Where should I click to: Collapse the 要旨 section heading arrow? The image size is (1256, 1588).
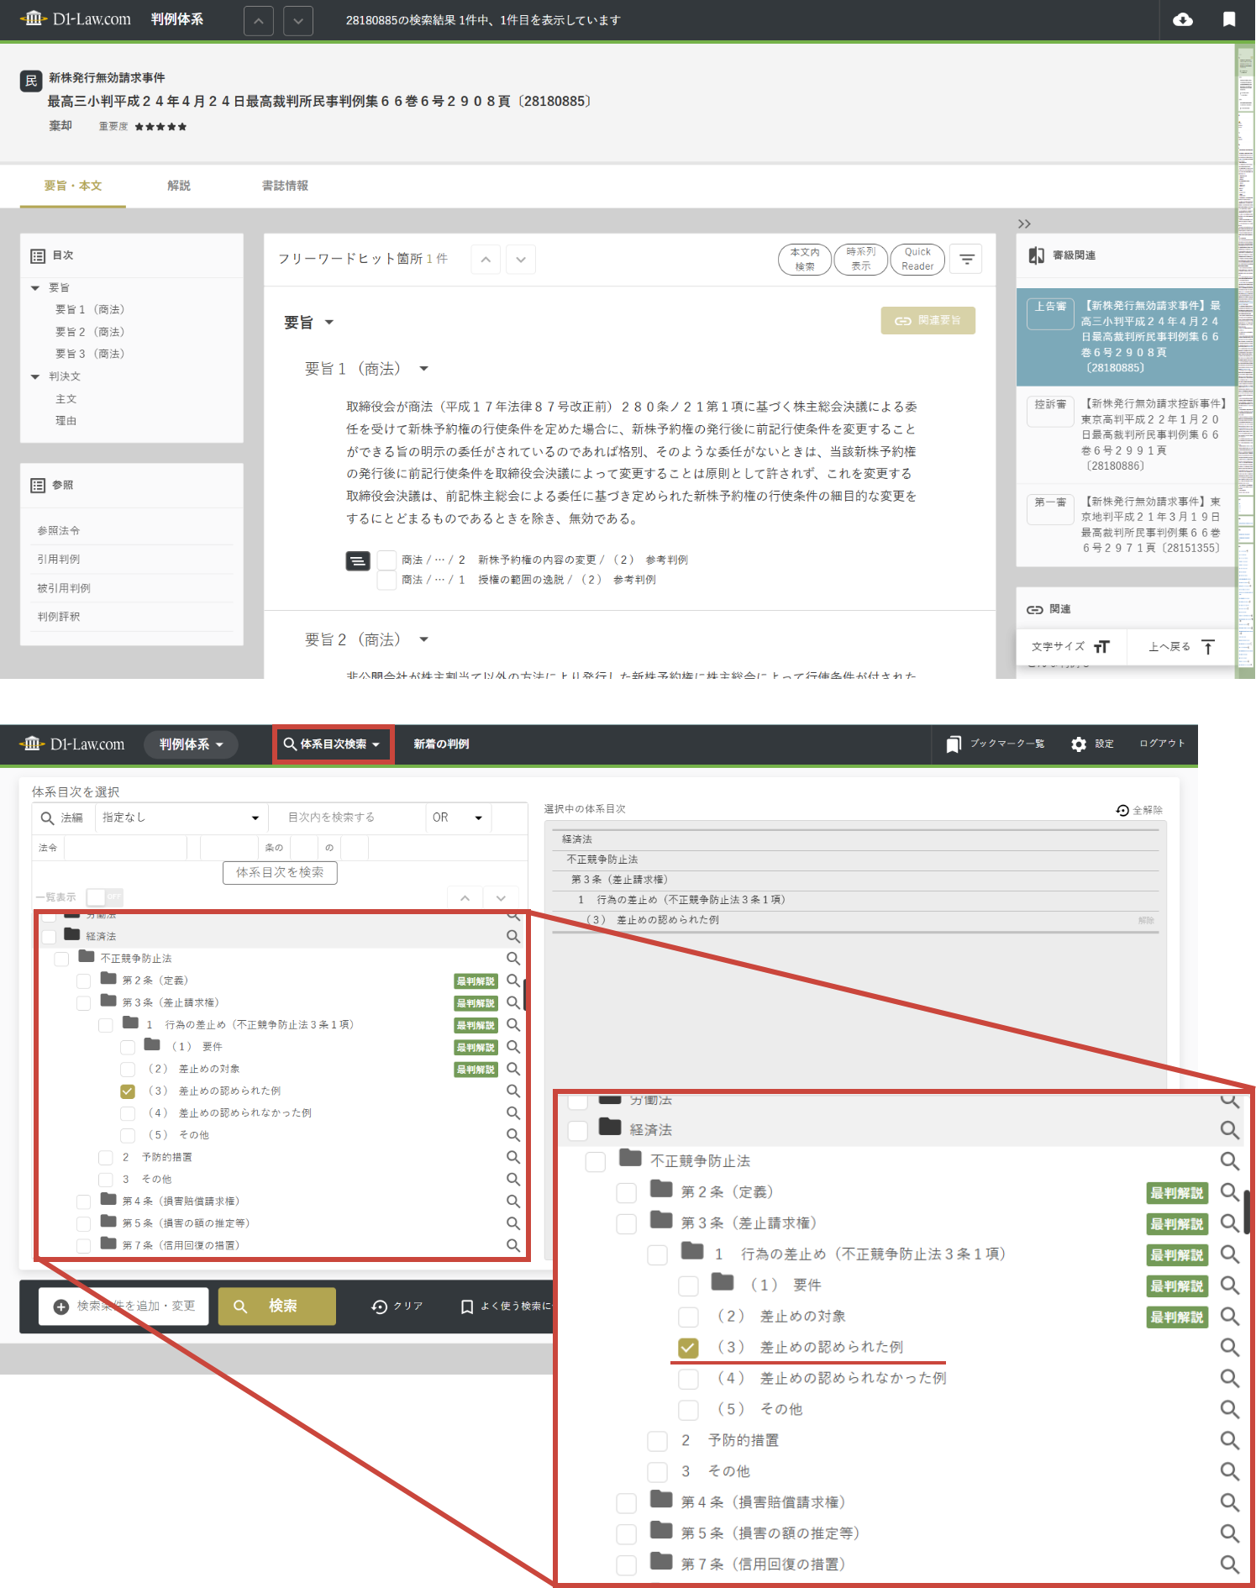pyautogui.click(x=329, y=323)
